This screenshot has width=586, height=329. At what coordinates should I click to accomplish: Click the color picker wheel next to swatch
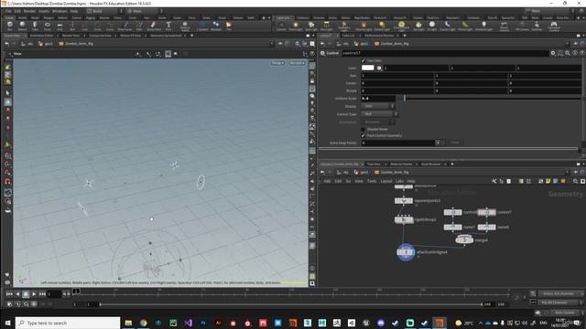pos(379,68)
